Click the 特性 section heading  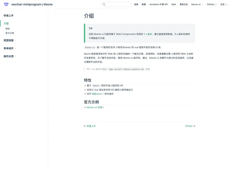click(88, 80)
